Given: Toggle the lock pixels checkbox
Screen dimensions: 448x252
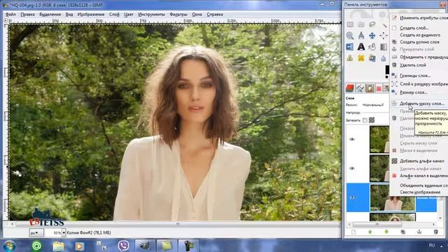Looking at the screenshot, I should coord(365,120).
